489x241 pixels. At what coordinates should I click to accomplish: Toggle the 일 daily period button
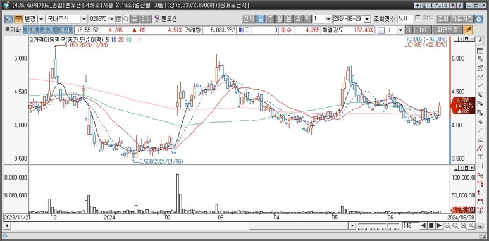(261, 19)
